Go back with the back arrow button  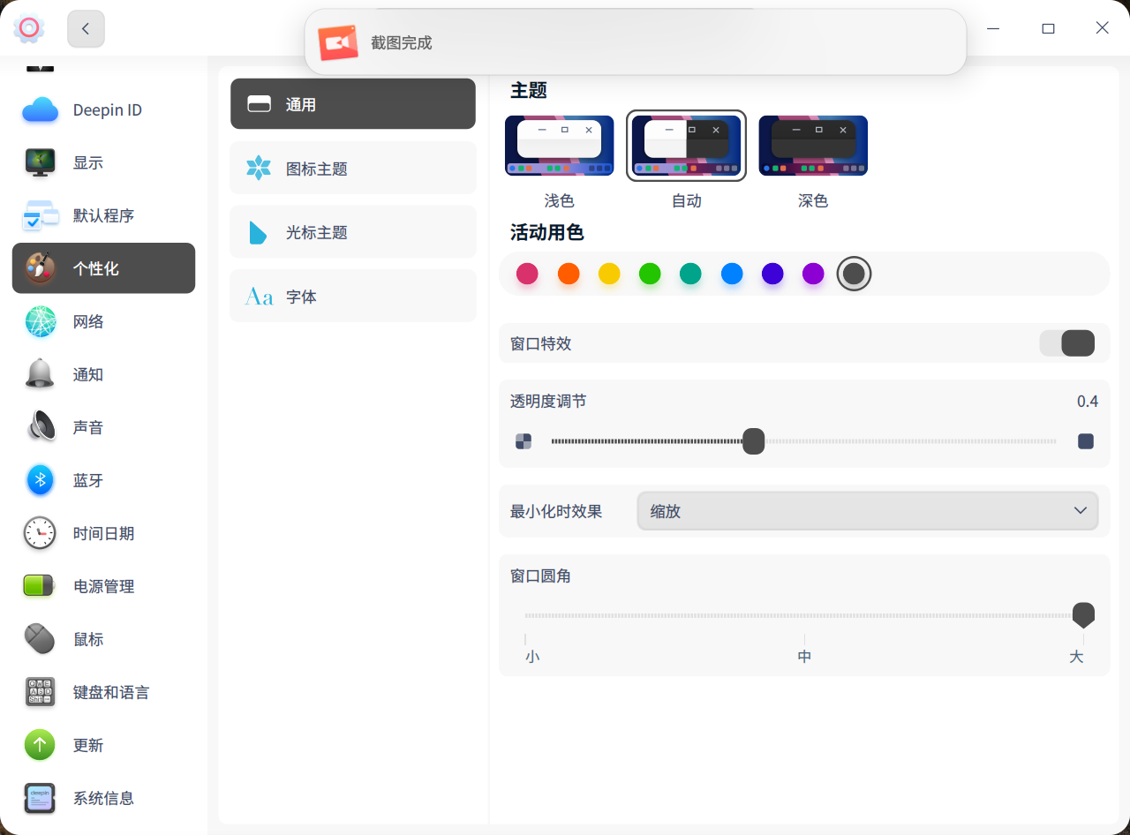coord(86,29)
